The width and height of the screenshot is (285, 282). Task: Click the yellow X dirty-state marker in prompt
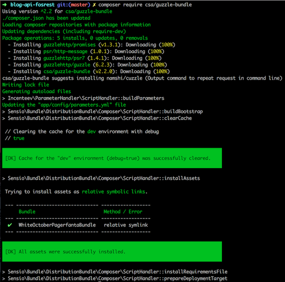[94, 5]
